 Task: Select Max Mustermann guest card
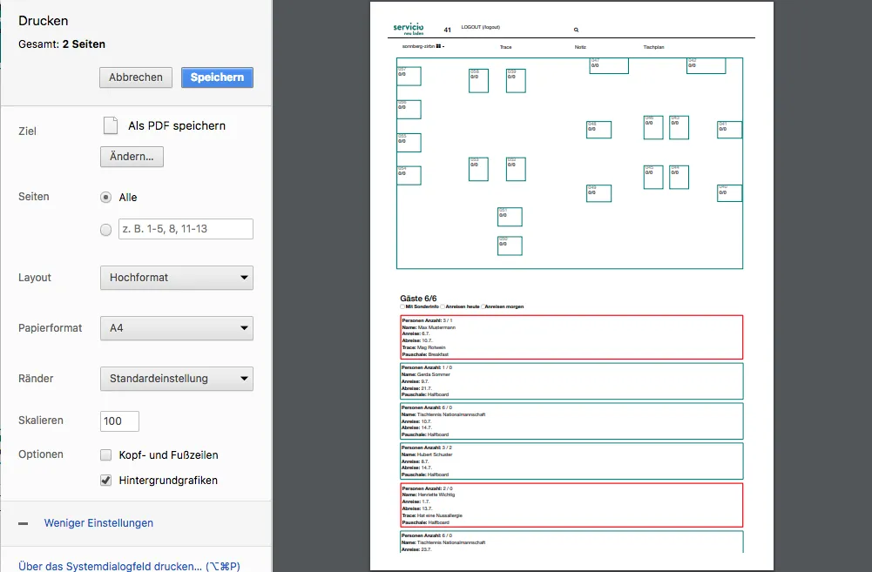(571, 338)
